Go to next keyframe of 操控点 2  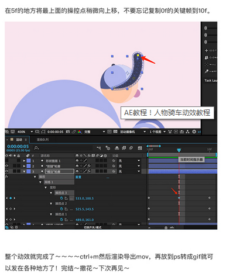pos(15,209)
